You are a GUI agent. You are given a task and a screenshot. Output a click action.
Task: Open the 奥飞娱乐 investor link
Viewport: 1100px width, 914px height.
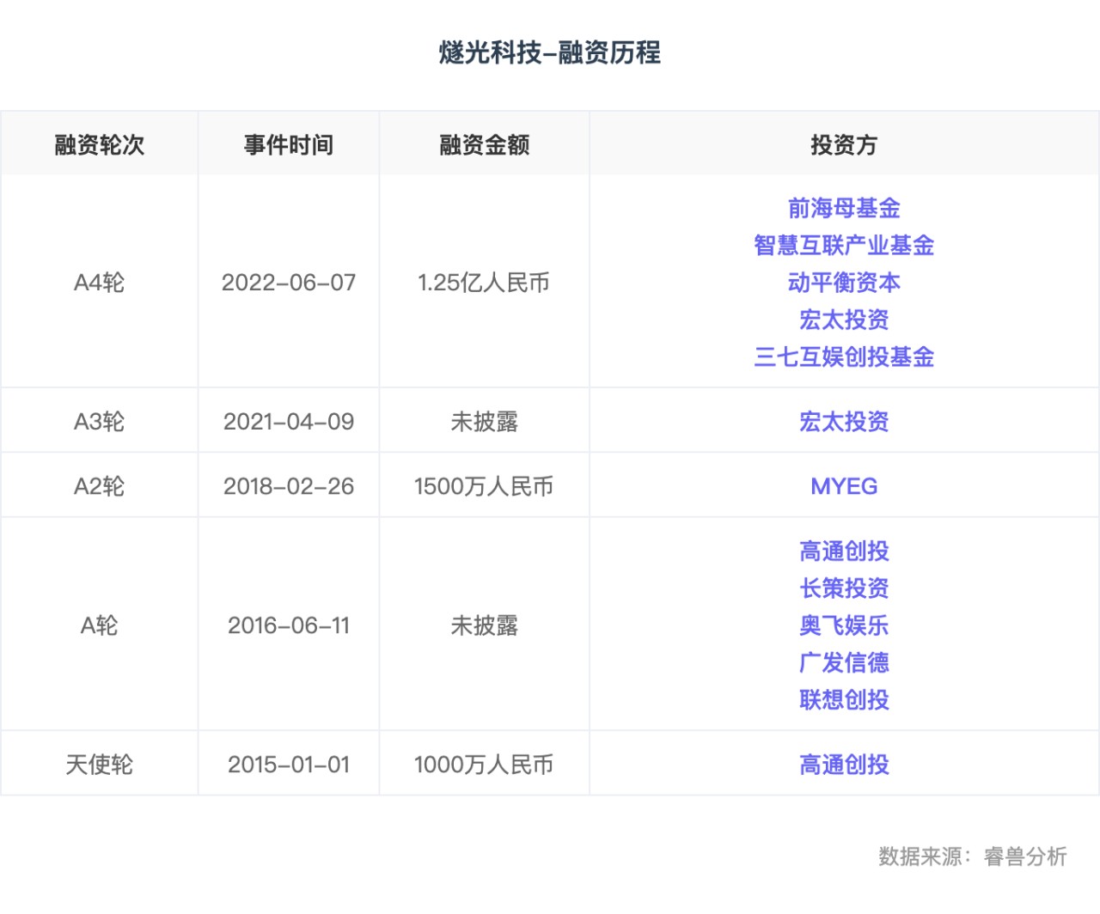coord(844,625)
